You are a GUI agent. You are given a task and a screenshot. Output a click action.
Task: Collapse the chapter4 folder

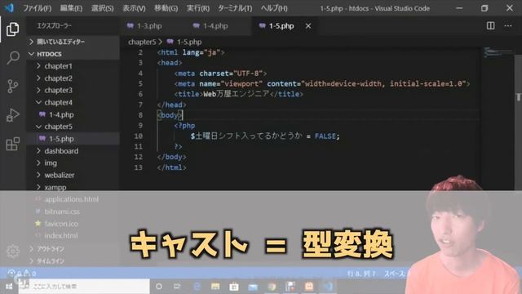[38, 102]
